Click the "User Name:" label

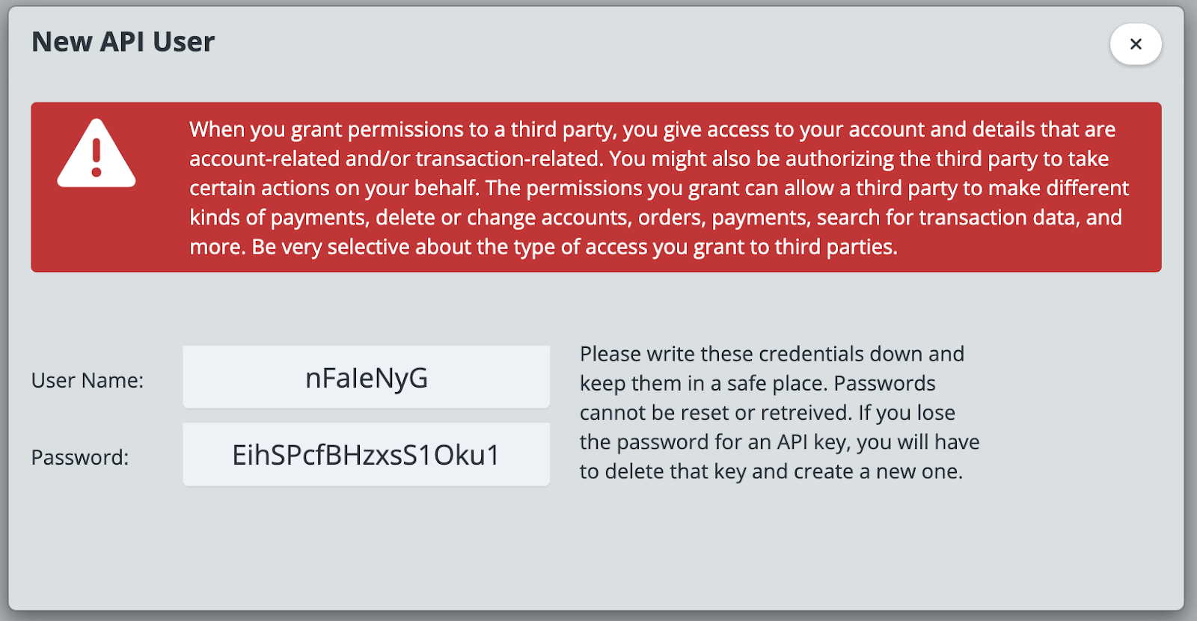(x=88, y=380)
